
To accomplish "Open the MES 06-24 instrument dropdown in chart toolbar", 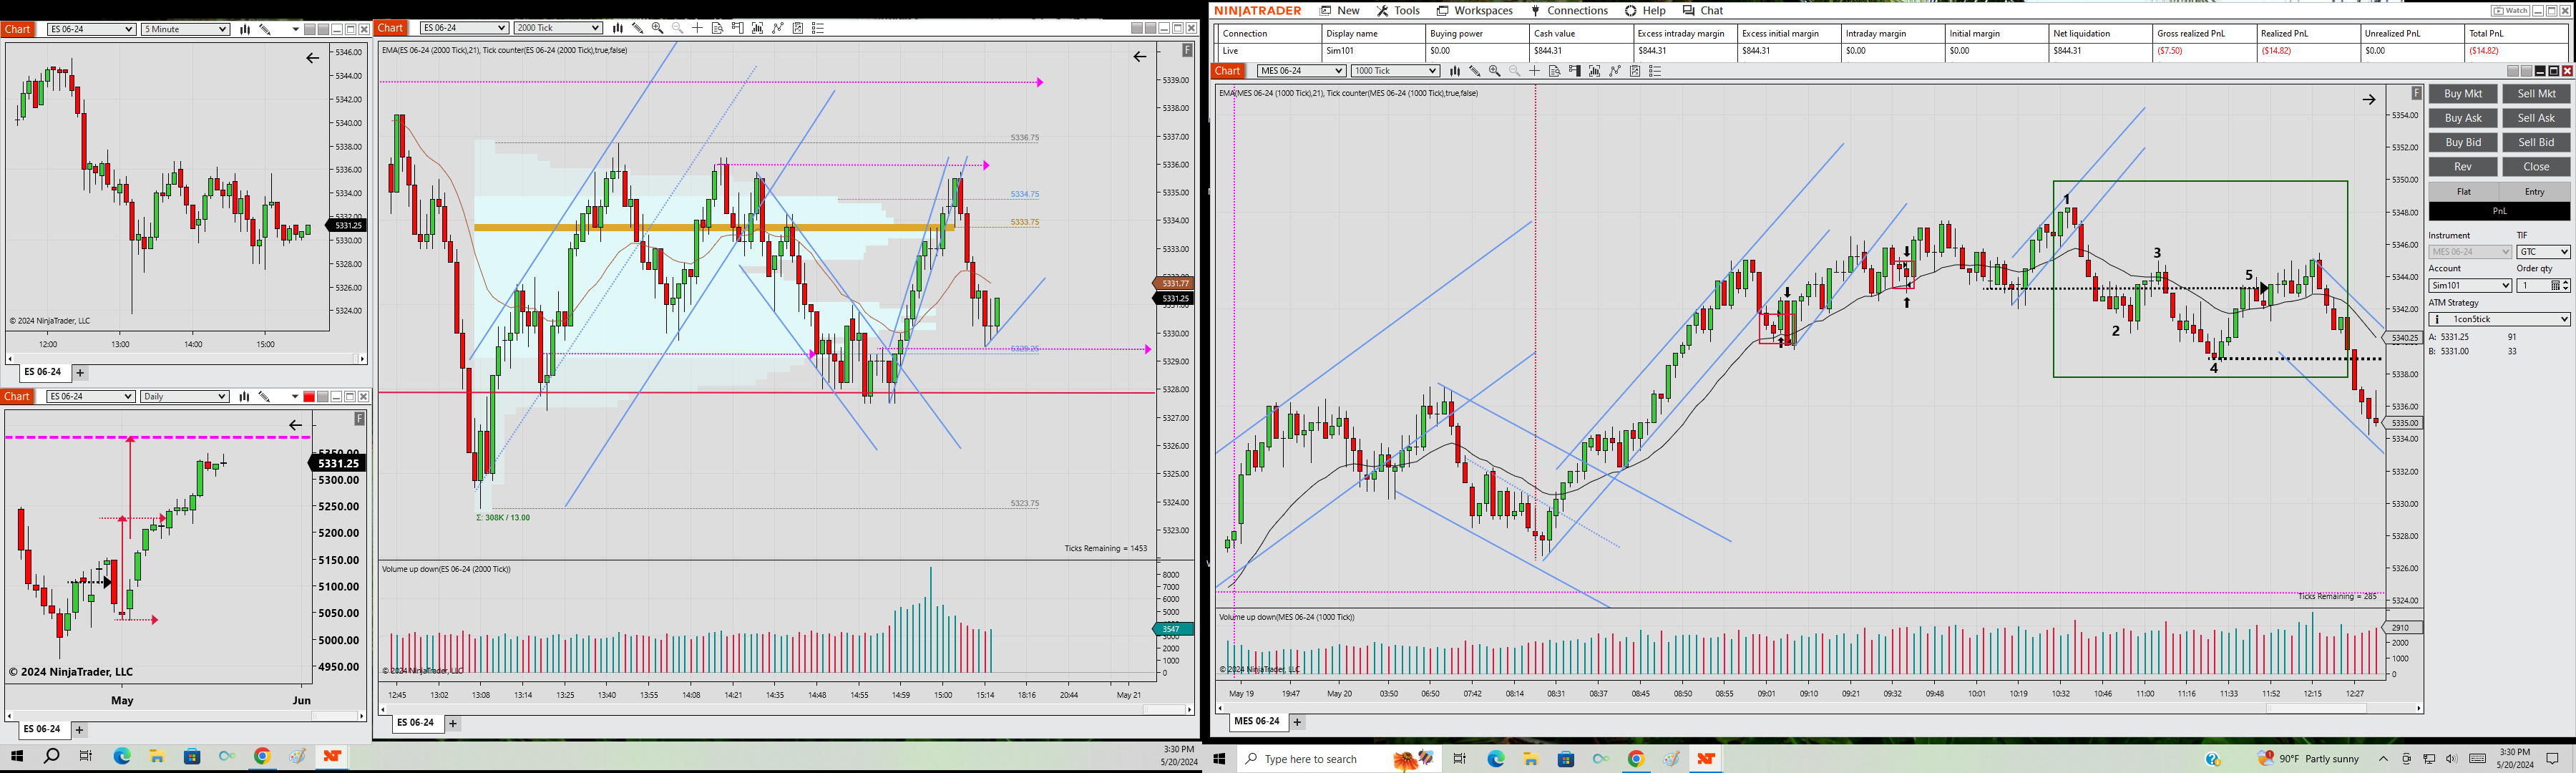I will 1301,71.
